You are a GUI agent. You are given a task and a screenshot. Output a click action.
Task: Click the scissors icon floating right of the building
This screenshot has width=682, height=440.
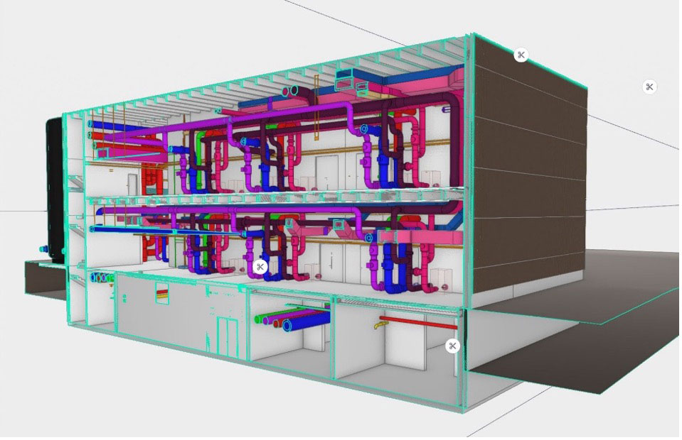point(649,87)
